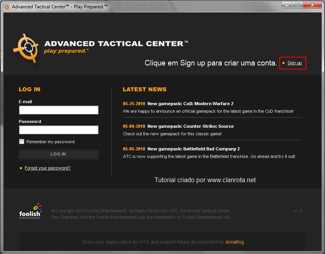Click the Advanced Tactical Center crosshair logo
The width and height of the screenshot is (325, 254).
click(x=26, y=48)
